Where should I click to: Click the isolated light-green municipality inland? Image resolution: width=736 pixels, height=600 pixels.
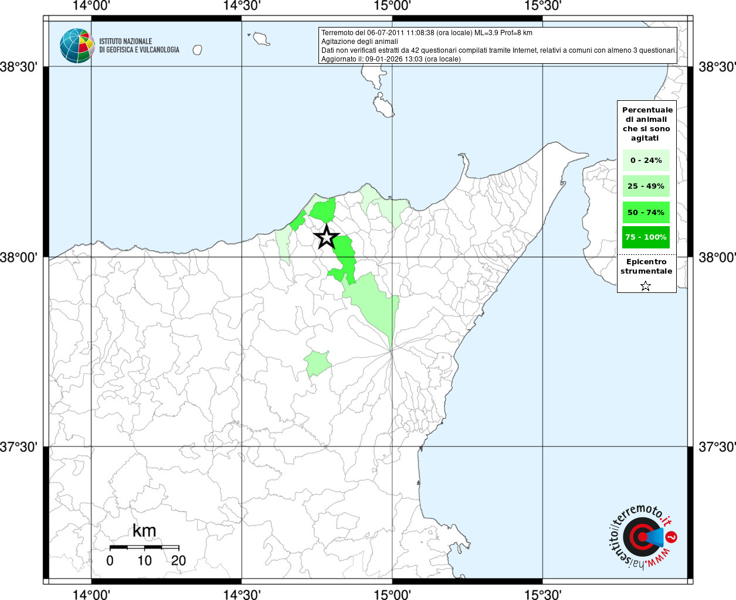coord(317,364)
